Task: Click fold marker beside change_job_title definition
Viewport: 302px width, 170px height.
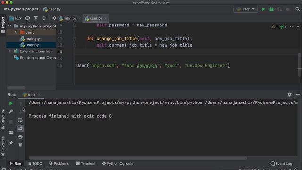Action: click(x=75, y=39)
